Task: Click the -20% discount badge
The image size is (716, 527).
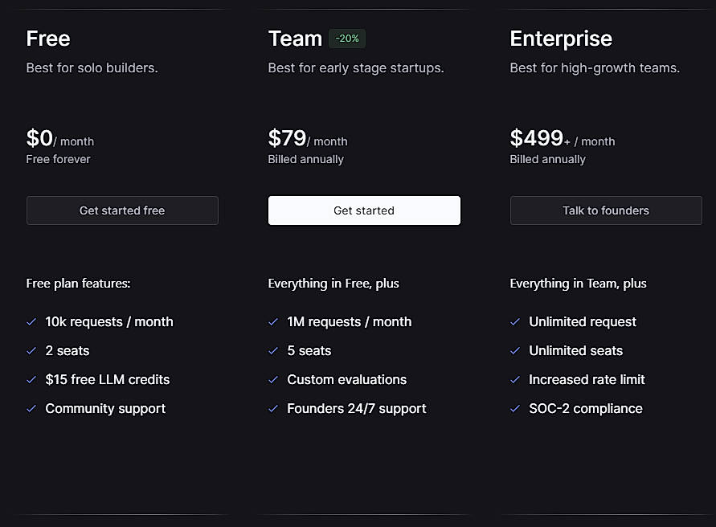Action: [x=346, y=38]
